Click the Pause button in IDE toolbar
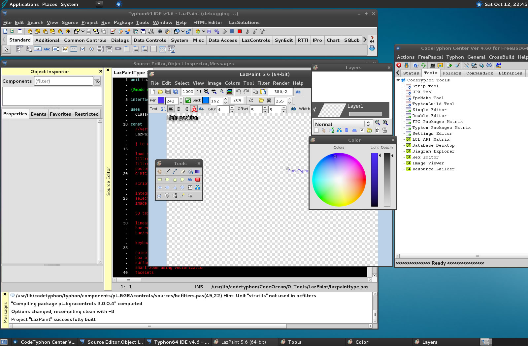The height and width of the screenshot is (346, 528). pos(232,32)
